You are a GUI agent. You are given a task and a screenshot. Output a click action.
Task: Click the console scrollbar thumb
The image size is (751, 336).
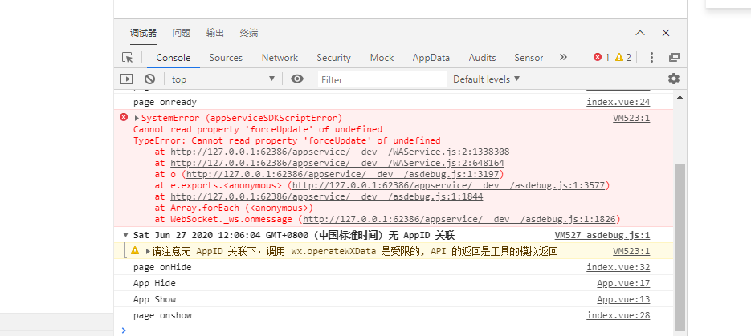click(x=680, y=246)
